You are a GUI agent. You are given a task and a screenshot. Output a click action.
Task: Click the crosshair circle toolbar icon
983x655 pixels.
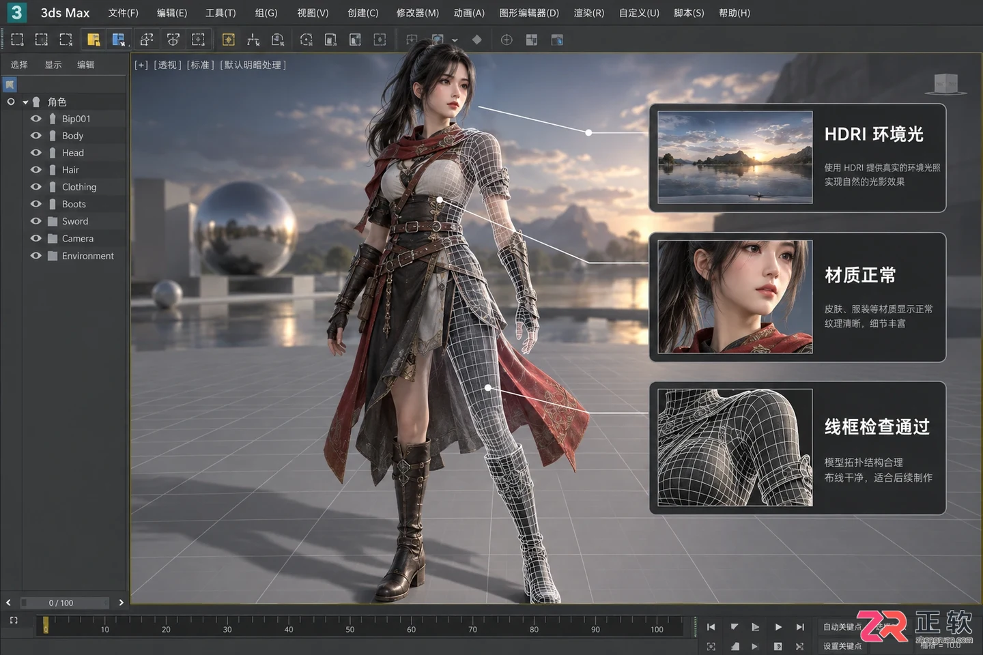tap(507, 40)
